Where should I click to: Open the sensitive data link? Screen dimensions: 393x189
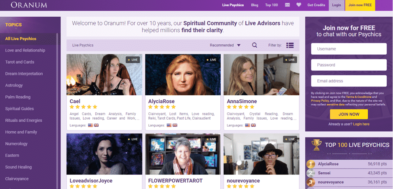click(335, 104)
